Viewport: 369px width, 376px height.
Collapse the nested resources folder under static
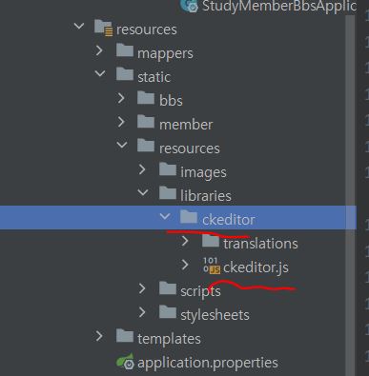coord(122,145)
